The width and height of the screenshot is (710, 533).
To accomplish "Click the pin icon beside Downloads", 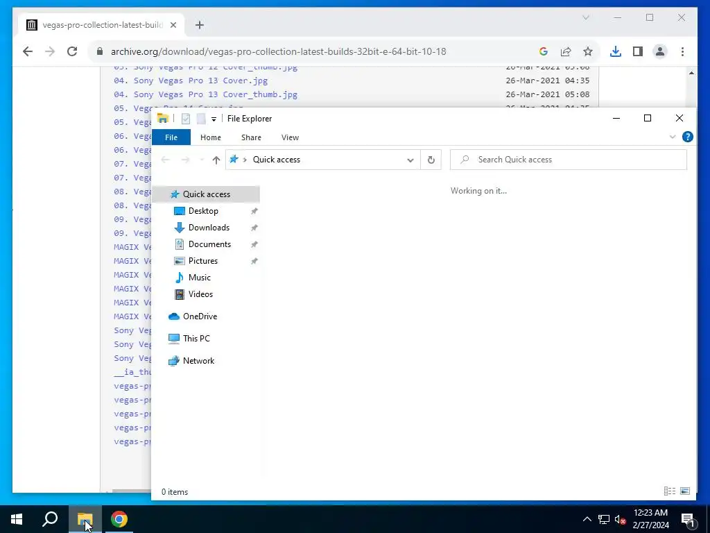I will 254,228.
